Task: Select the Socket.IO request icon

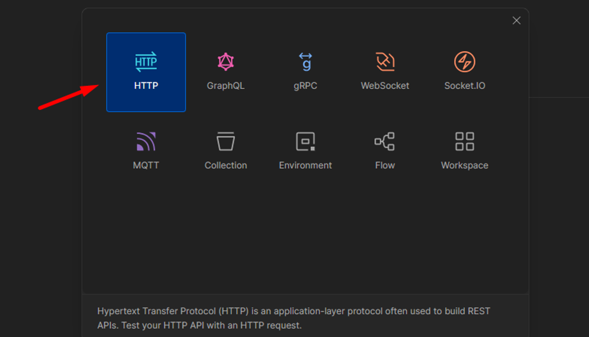Action: [465, 62]
